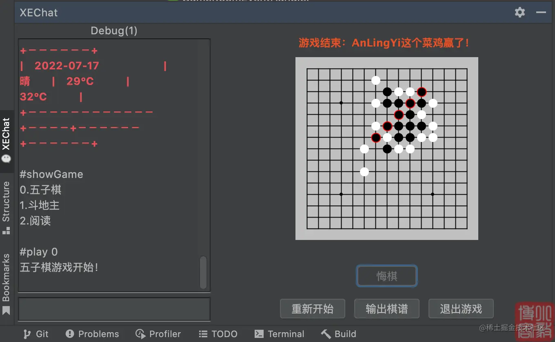Click the 0.五子棋 game entry

[x=41, y=190]
